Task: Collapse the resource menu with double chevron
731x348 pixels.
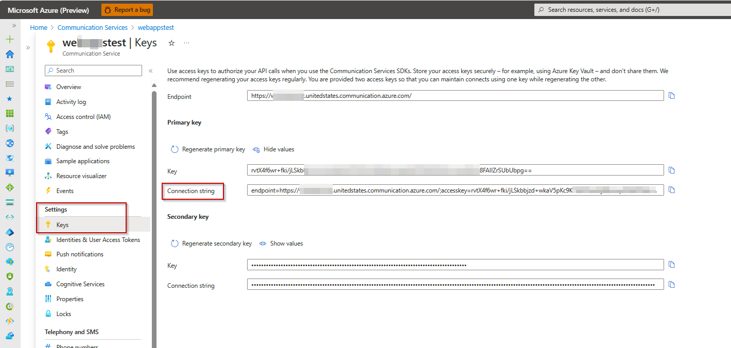Action: [150, 71]
